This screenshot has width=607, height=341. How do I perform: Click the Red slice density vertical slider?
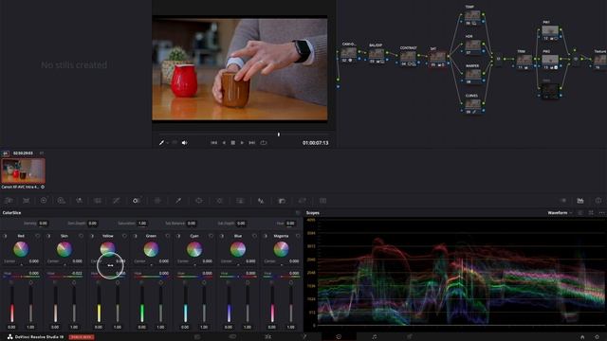12,303
